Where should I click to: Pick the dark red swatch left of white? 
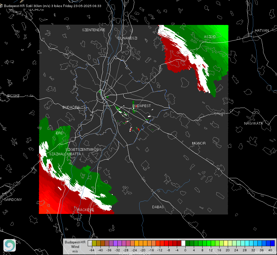(179, 243)
